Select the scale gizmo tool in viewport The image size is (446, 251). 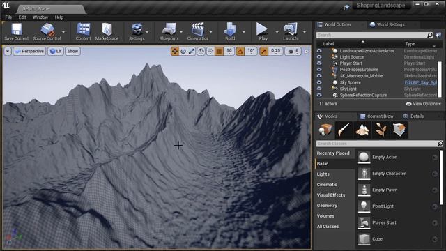[192, 51]
